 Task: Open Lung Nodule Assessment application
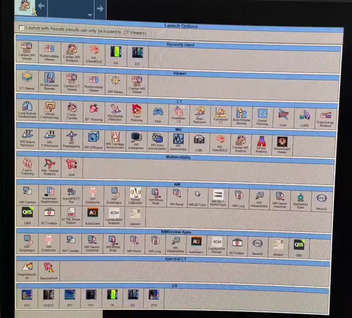point(27,110)
